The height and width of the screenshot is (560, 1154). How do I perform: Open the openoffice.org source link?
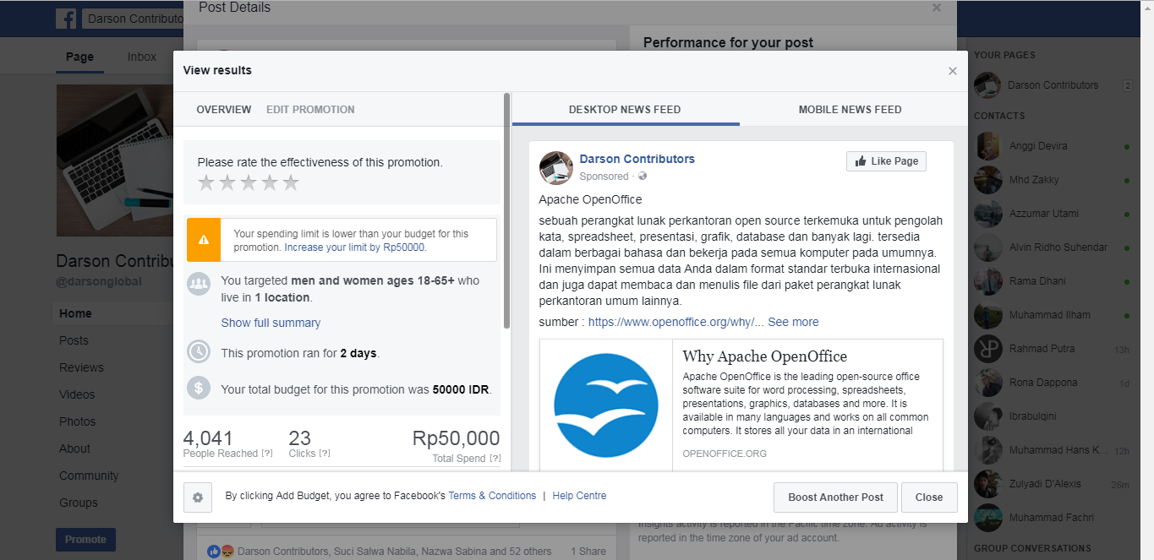click(676, 322)
